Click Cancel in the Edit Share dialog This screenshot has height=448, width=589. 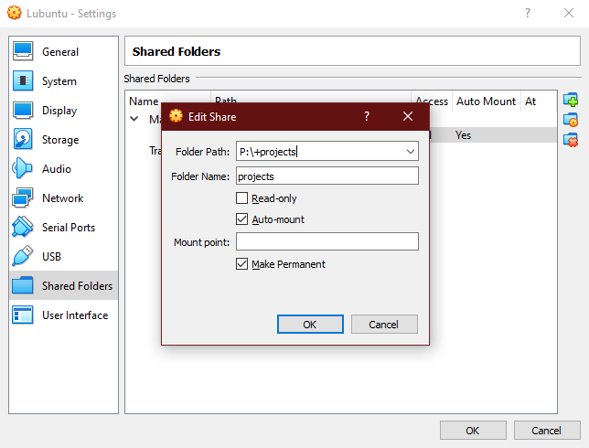pyautogui.click(x=384, y=324)
